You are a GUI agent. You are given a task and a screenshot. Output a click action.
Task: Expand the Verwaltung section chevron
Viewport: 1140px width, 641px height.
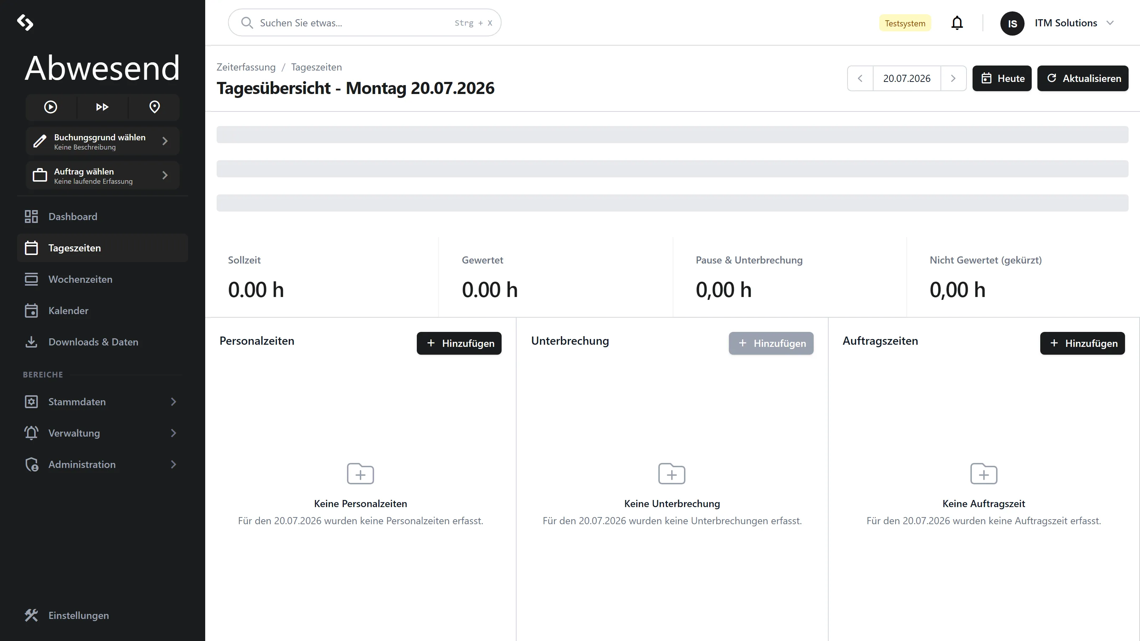(173, 433)
